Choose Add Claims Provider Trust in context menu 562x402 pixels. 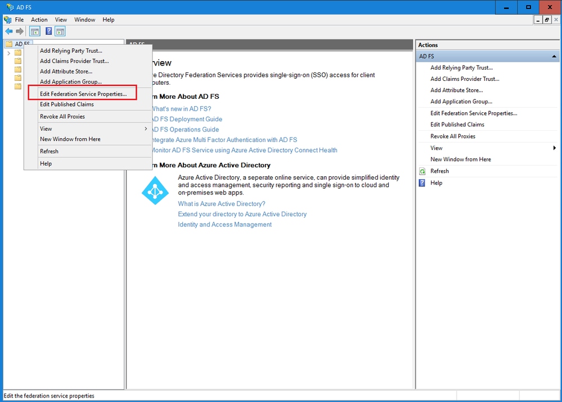coord(88,61)
